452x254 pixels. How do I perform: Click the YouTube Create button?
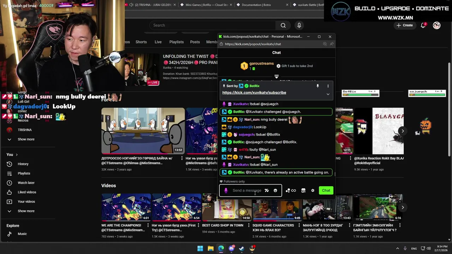click(x=405, y=25)
